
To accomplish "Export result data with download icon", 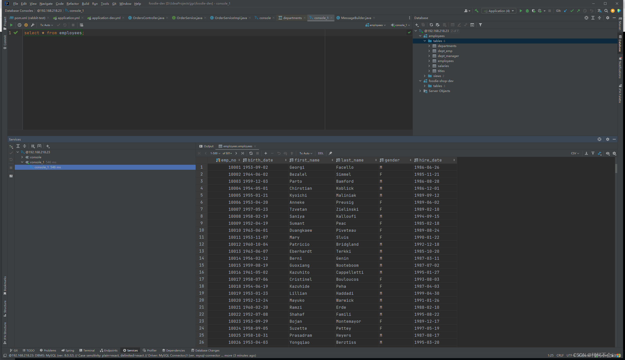I will click(x=586, y=153).
